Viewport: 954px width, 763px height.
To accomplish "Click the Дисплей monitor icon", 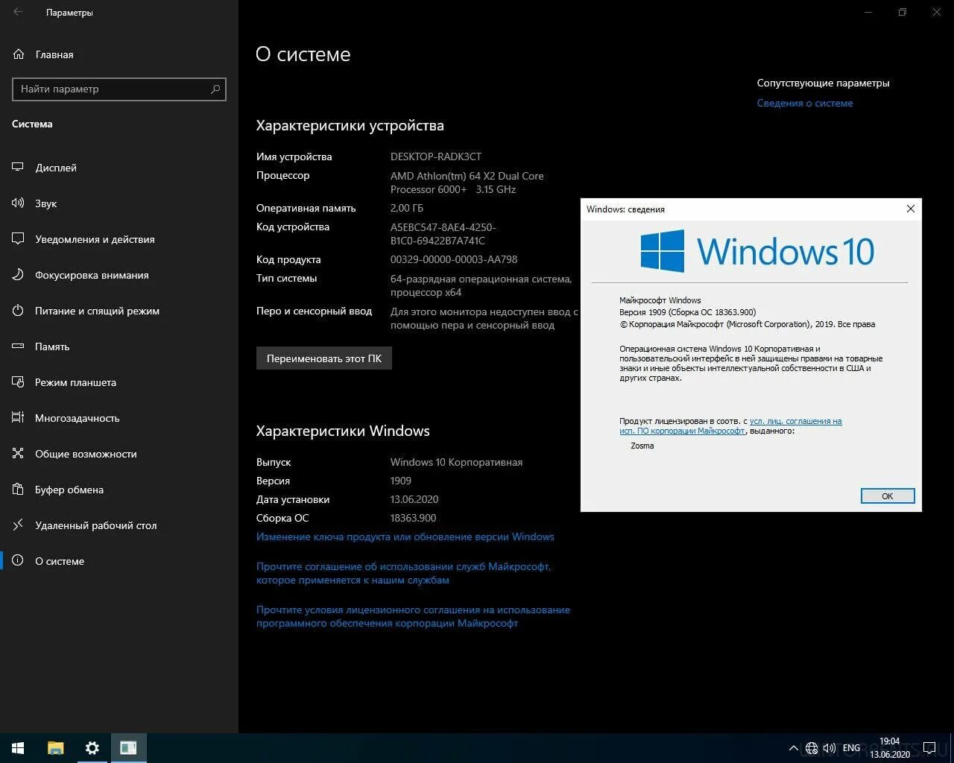I will [19, 168].
